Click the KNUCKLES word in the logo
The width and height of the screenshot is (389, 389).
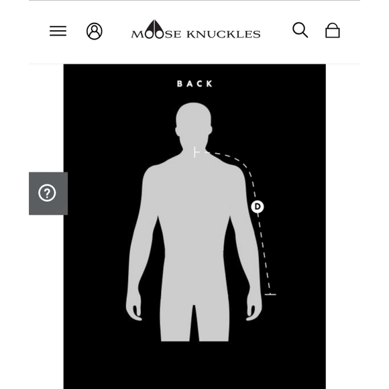223,34
